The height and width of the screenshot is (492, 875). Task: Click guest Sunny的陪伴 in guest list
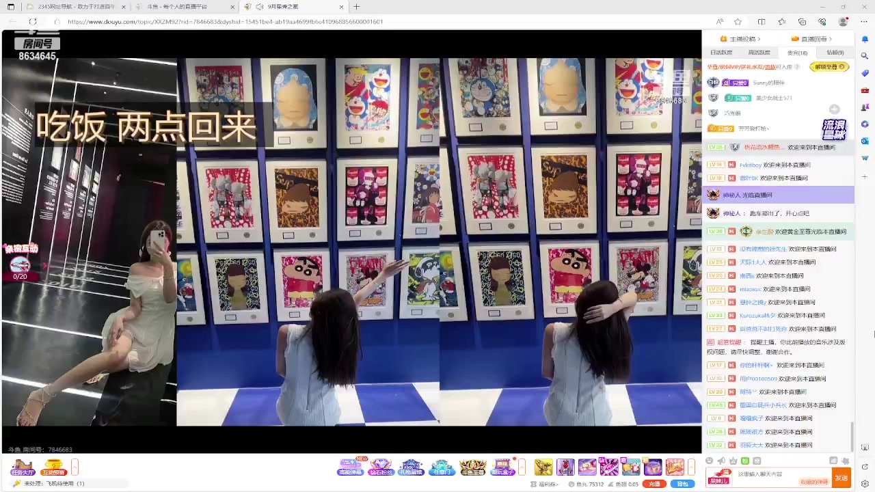(769, 83)
